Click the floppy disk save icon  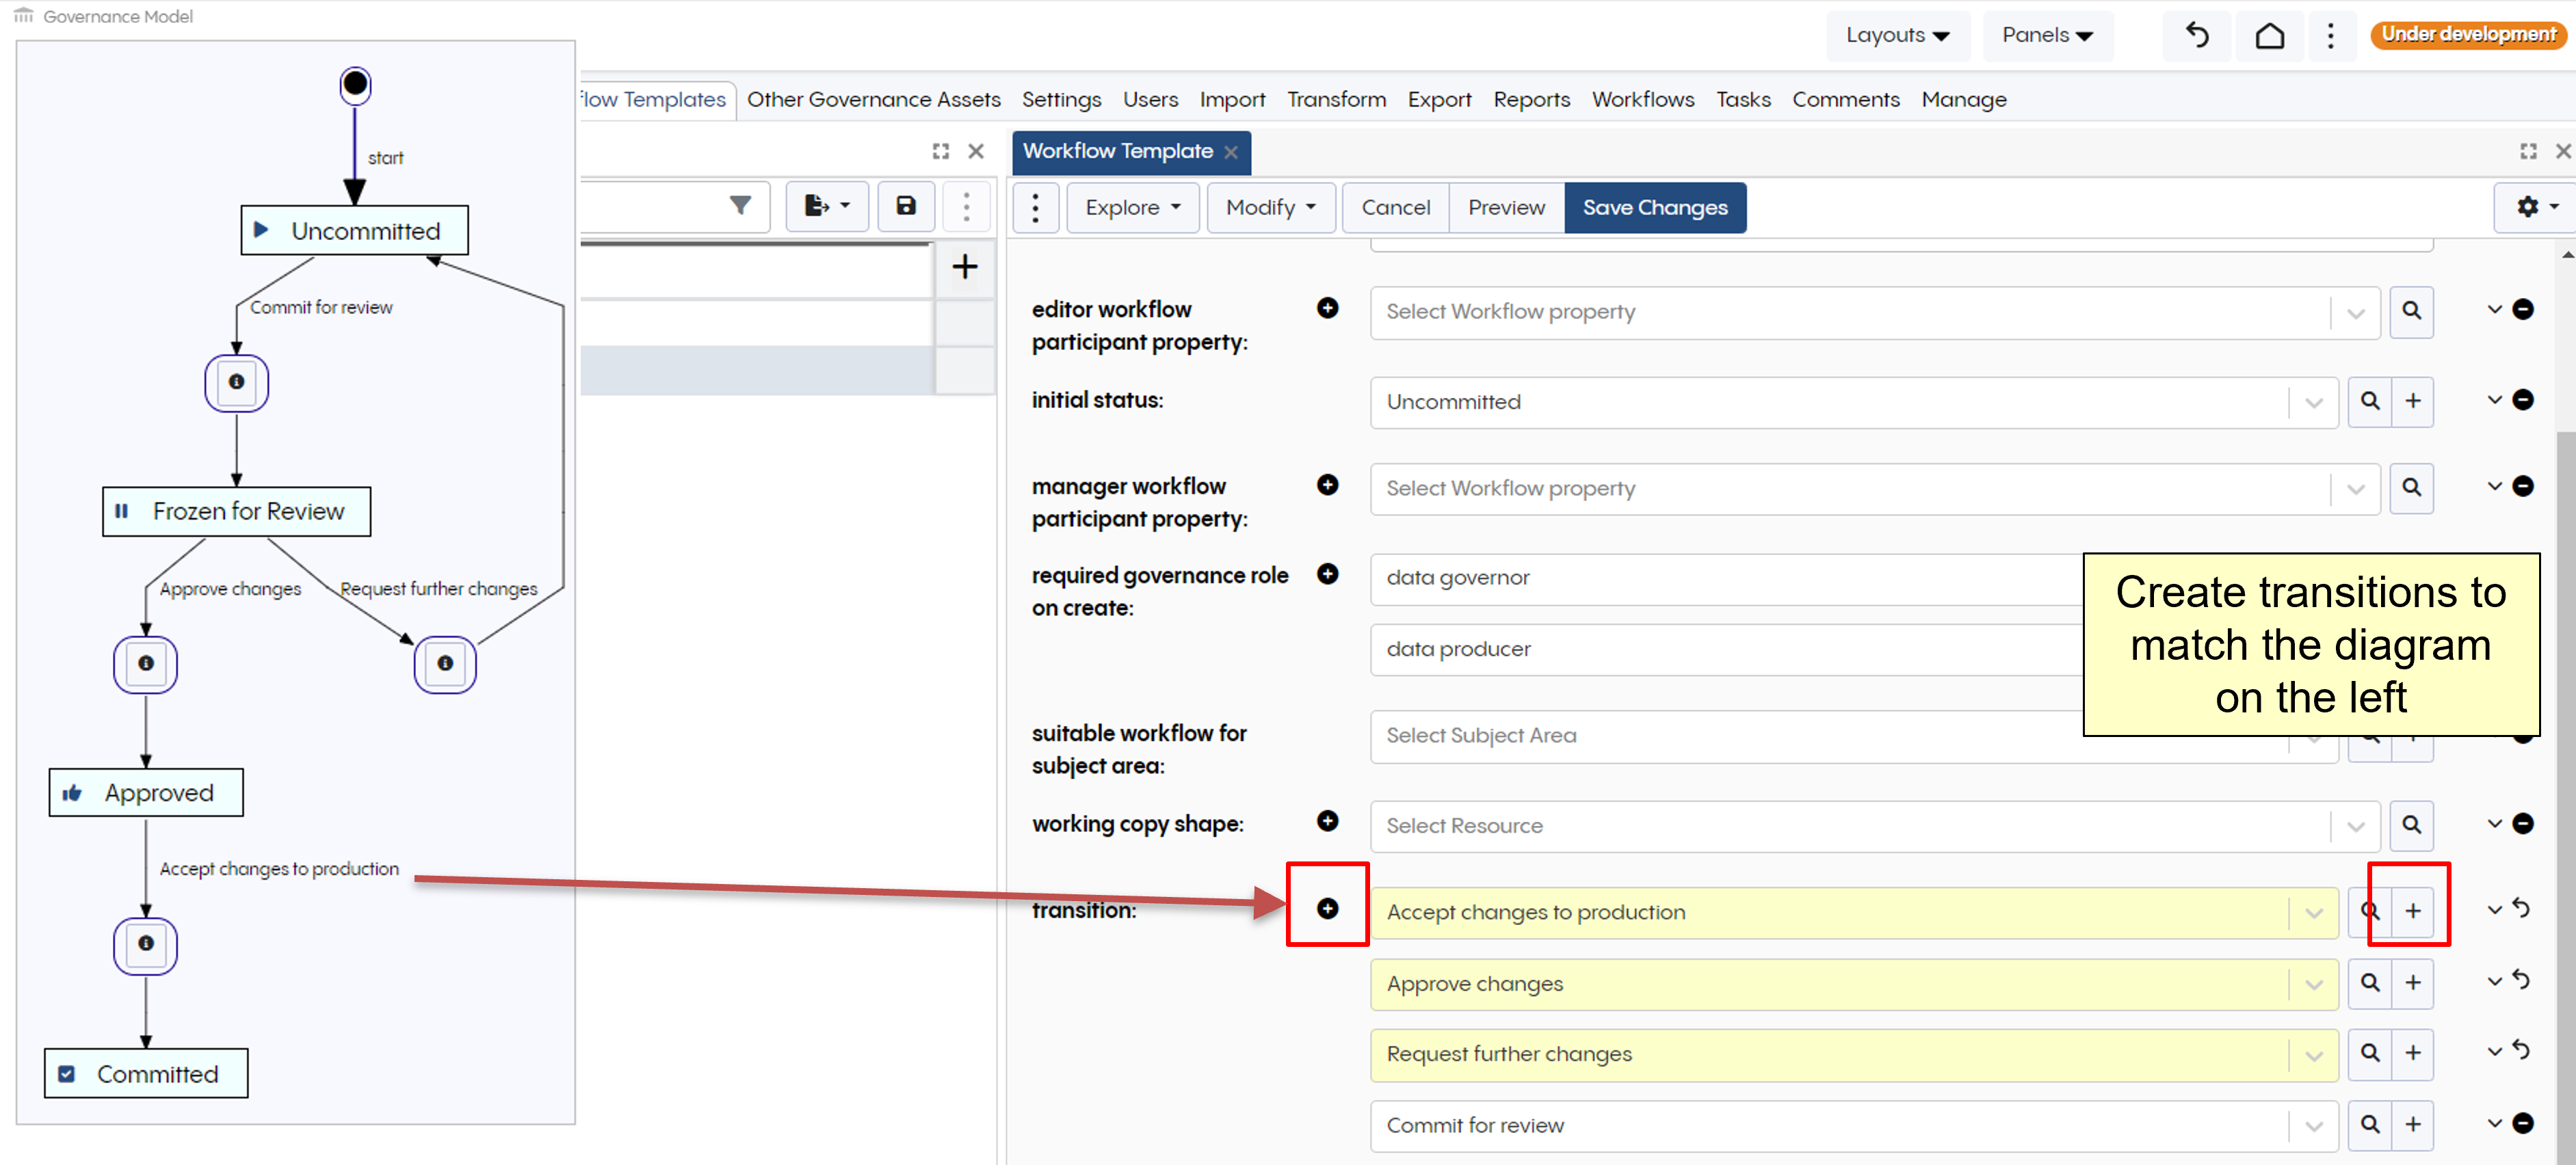pos(906,206)
